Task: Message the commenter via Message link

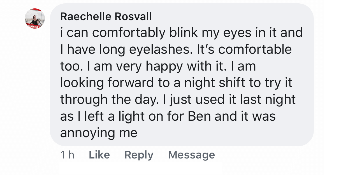Action: pos(191,155)
